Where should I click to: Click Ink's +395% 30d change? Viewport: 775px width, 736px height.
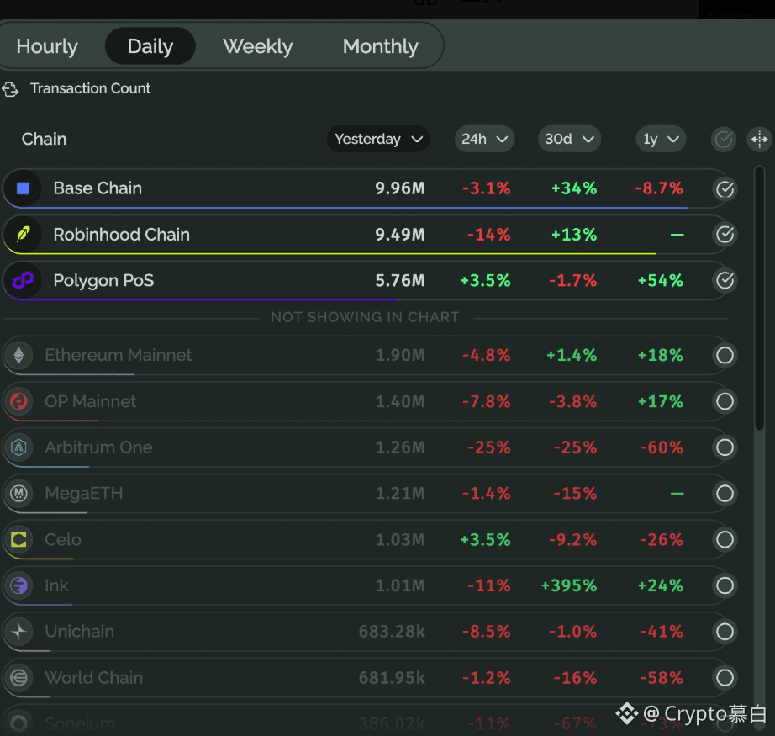(x=569, y=585)
